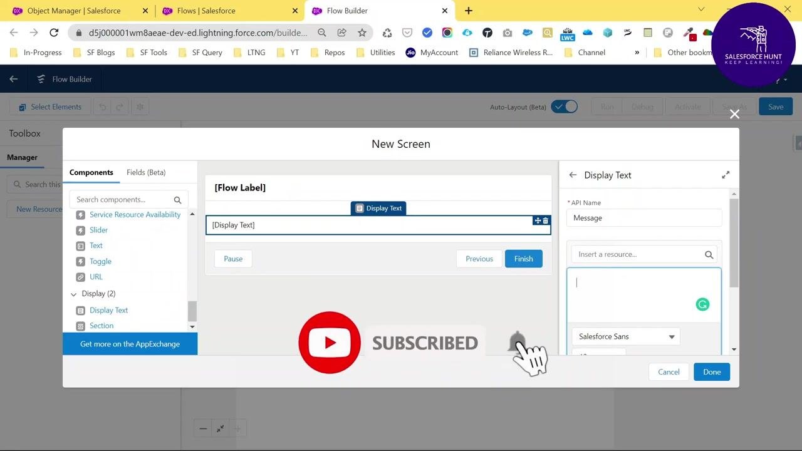Click the fit-to-view icon on canvas

coord(220,428)
